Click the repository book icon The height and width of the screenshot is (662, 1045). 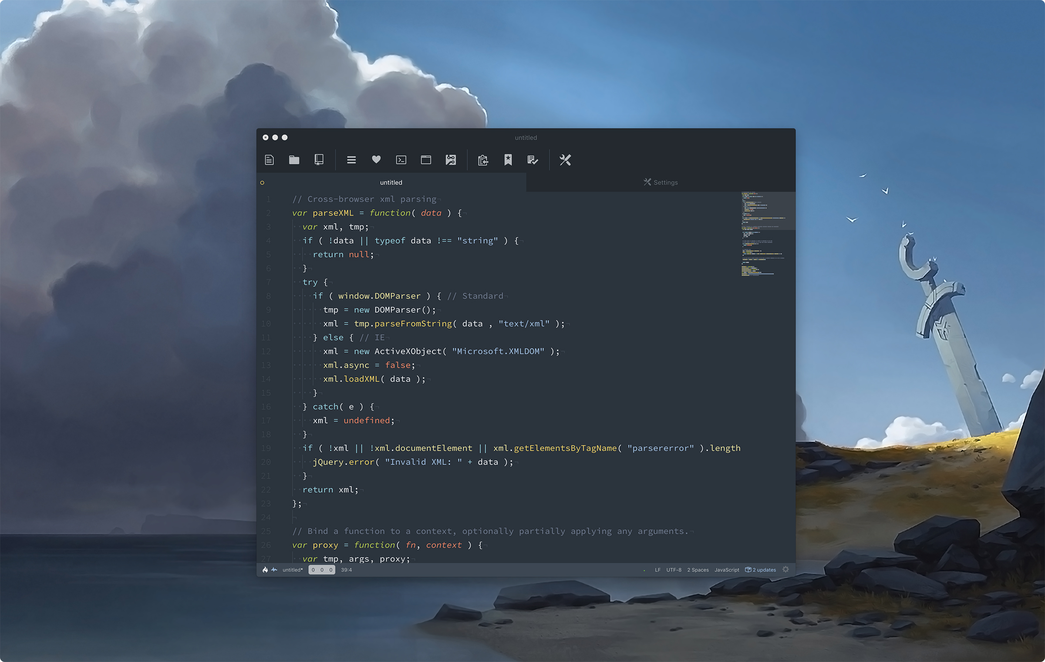point(319,160)
